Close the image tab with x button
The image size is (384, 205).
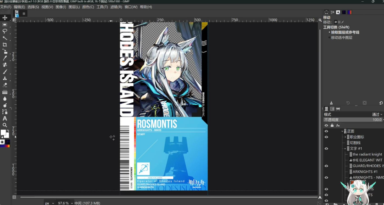pyautogui.click(x=24, y=14)
